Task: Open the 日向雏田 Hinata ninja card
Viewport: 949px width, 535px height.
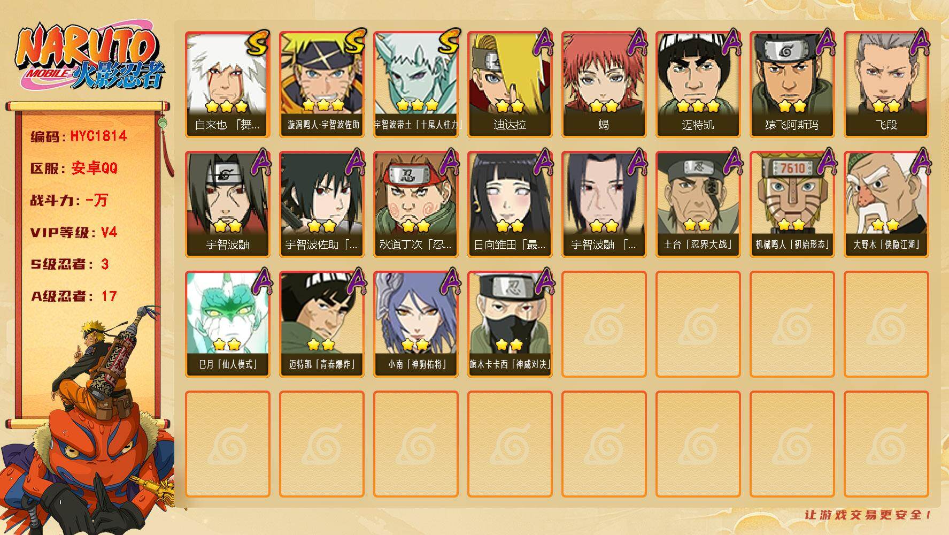Action: (x=510, y=204)
